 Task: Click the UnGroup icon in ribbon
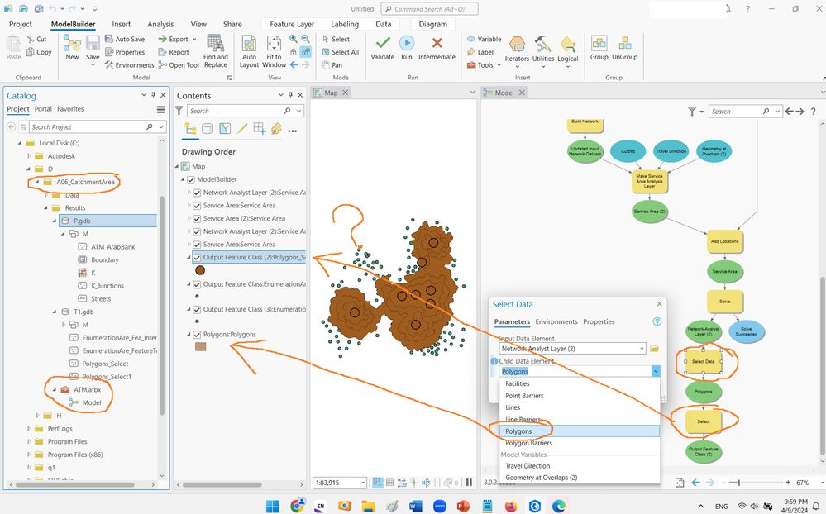(625, 43)
